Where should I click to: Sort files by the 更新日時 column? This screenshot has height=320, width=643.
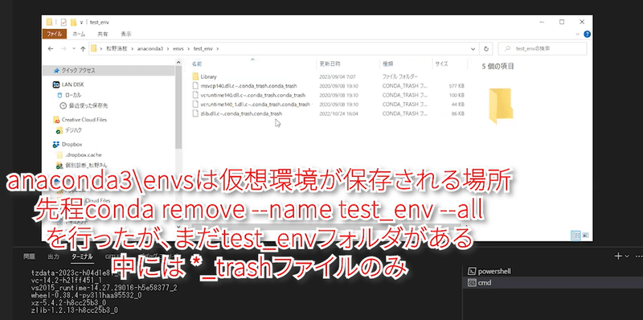[330, 64]
